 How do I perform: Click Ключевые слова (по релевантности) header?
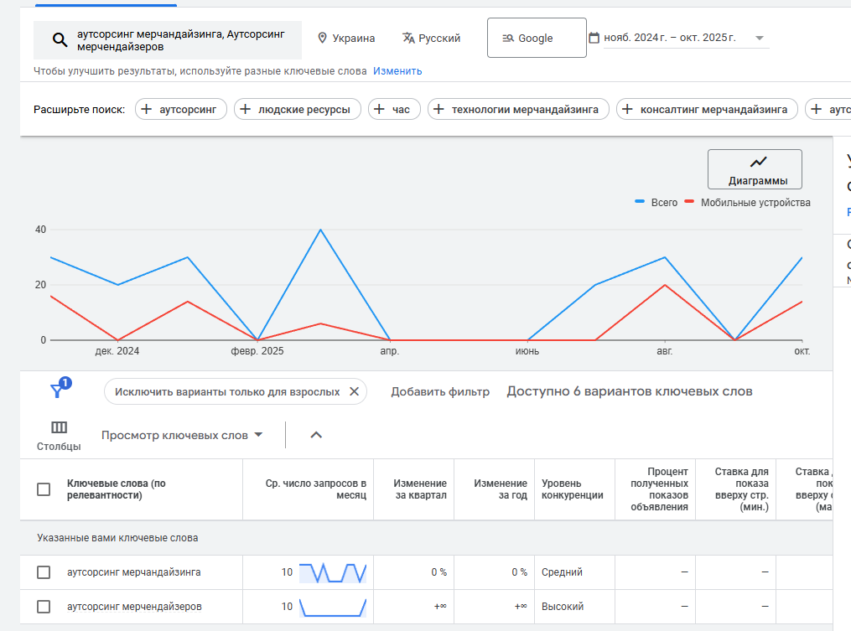point(117,489)
